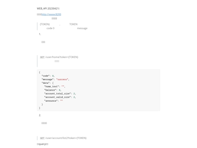Click the first GET badge before /user/home
Image resolution: width=197 pixels, height=148 pixels.
click(42, 57)
